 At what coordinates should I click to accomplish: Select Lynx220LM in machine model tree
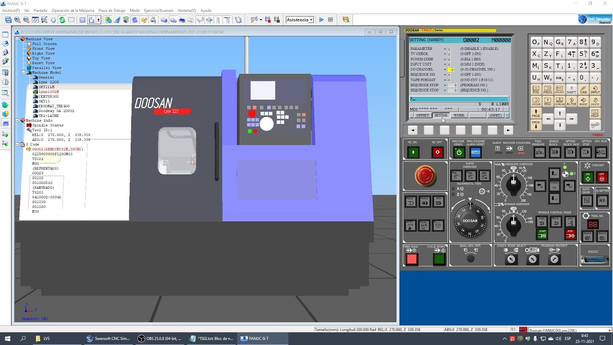pos(48,92)
